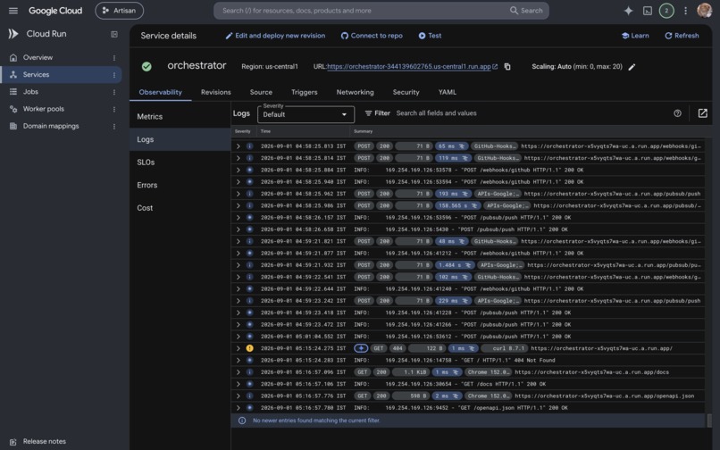Focus the logs filter search field
Image resolution: width=720 pixels, height=450 pixels.
[531, 113]
